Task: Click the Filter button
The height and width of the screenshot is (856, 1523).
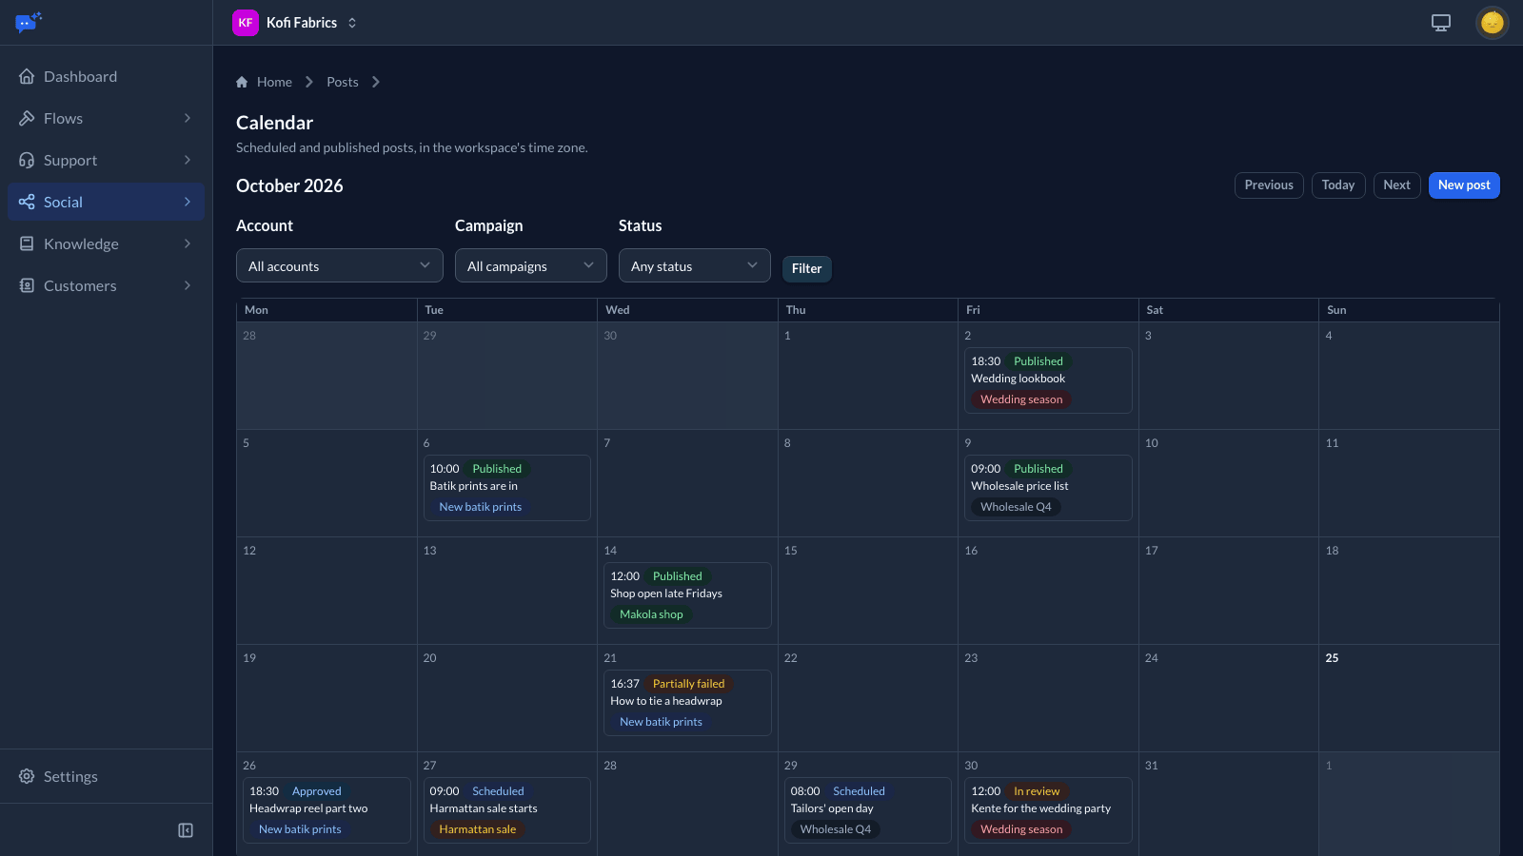Action: tap(806, 268)
